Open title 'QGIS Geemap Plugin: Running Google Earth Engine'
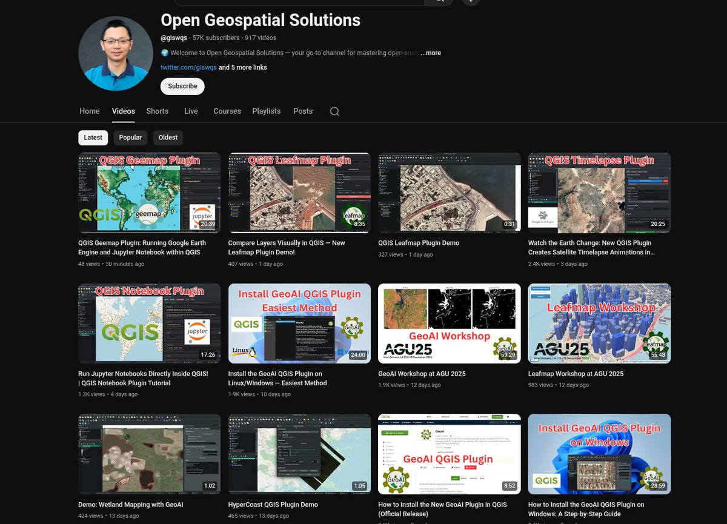The height and width of the screenshot is (524, 727). tap(142, 247)
